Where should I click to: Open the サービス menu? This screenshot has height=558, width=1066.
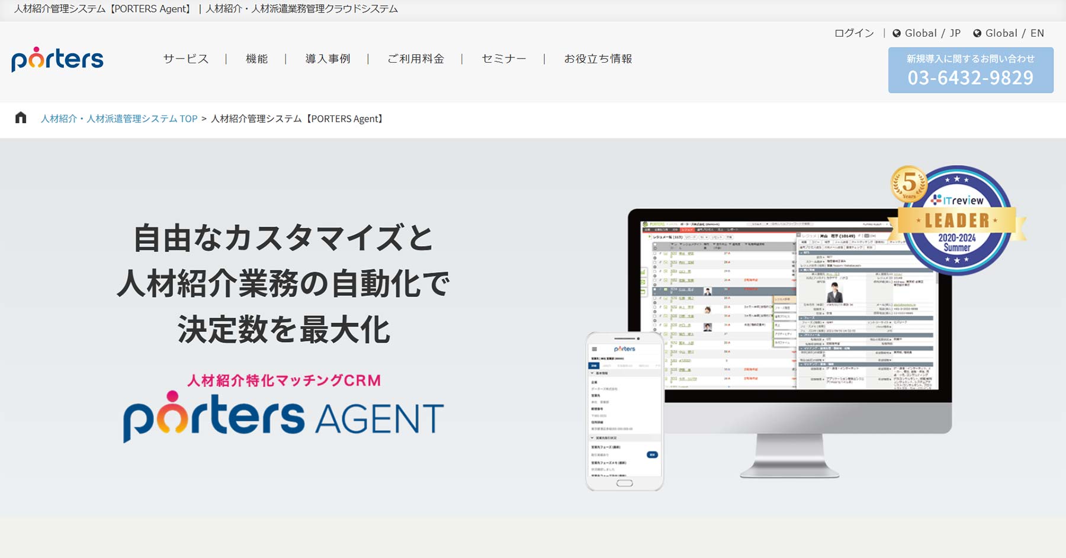[186, 59]
